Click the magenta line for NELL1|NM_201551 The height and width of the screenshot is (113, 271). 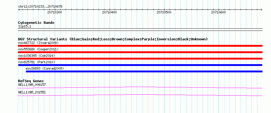[140, 95]
